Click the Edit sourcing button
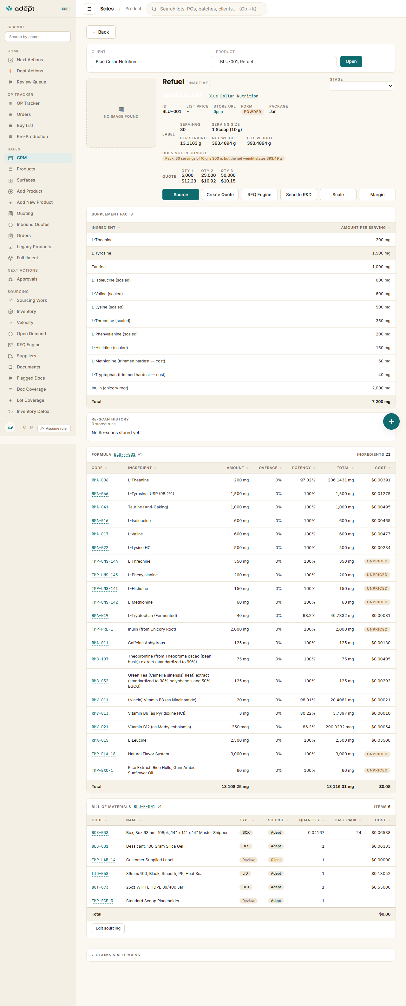 [108, 928]
